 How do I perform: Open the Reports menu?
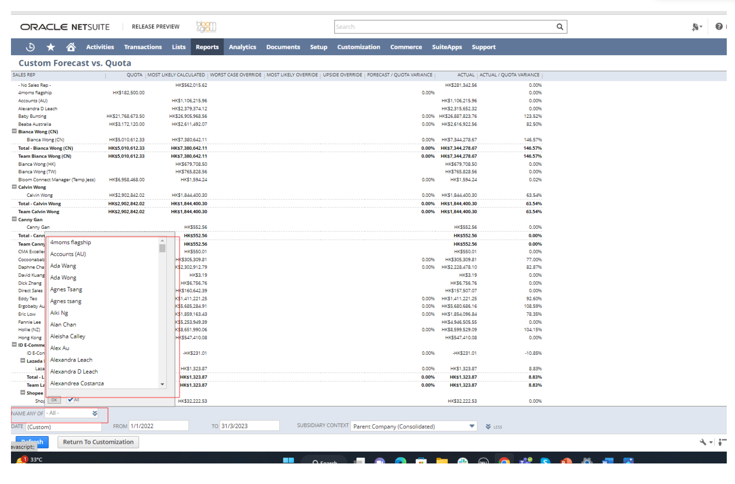(x=207, y=47)
